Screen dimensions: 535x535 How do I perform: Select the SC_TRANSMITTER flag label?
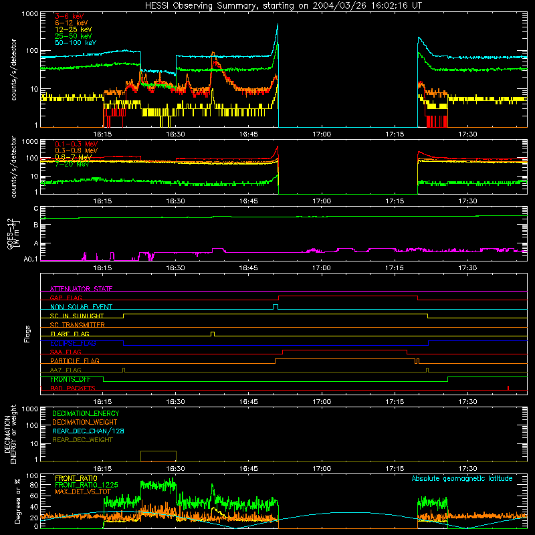pos(78,324)
